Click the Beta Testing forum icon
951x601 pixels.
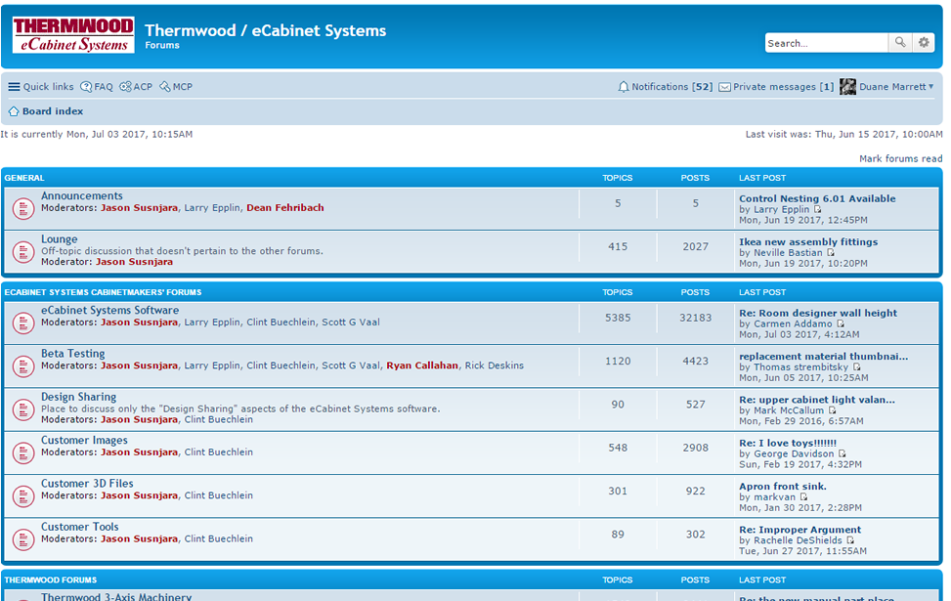pyautogui.click(x=23, y=366)
